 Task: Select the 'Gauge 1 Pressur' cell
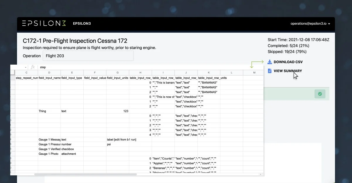point(49,144)
